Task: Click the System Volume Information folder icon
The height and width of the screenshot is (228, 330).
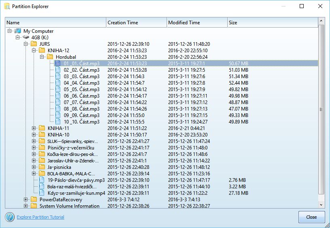Action: point(34,206)
